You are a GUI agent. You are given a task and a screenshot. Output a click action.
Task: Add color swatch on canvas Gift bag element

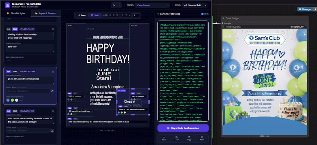pos(74,114)
